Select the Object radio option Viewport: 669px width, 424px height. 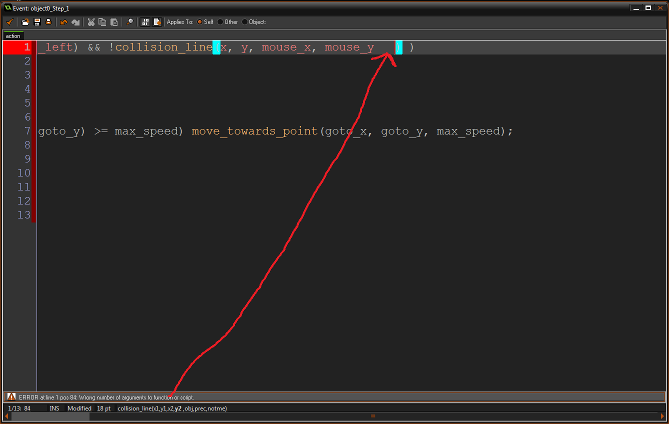pos(245,22)
